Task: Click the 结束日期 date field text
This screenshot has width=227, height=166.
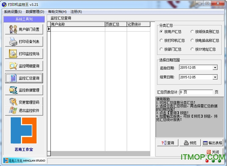Action: [x=188, y=77]
